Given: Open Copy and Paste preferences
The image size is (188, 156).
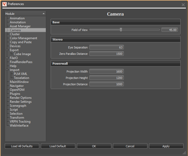Looking at the screenshot, I should [21, 42].
